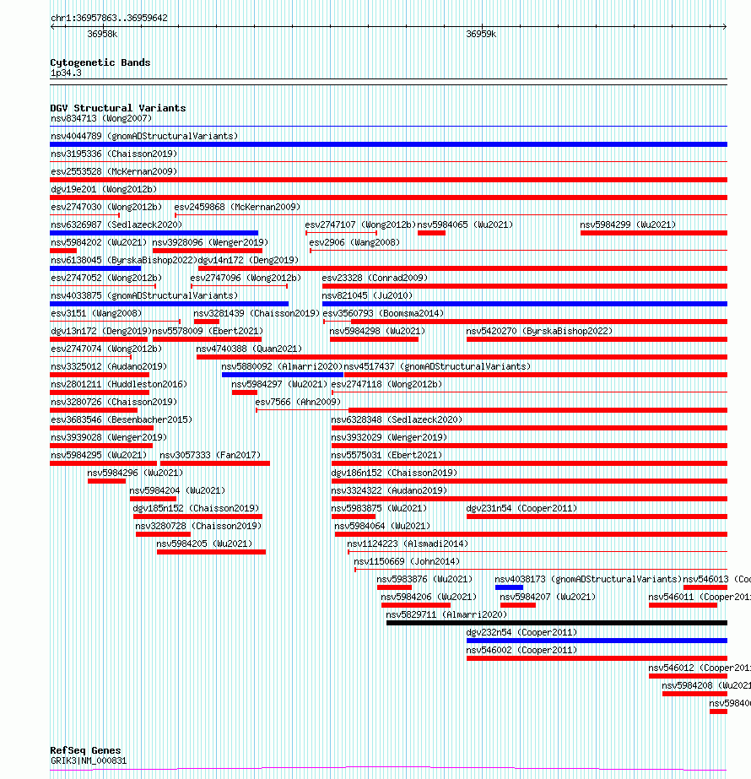
Task: Open nsv3928096 (Wenger2019) variant
Action: (x=210, y=242)
